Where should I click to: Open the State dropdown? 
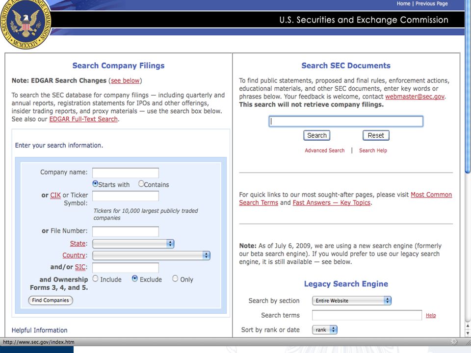coord(133,244)
